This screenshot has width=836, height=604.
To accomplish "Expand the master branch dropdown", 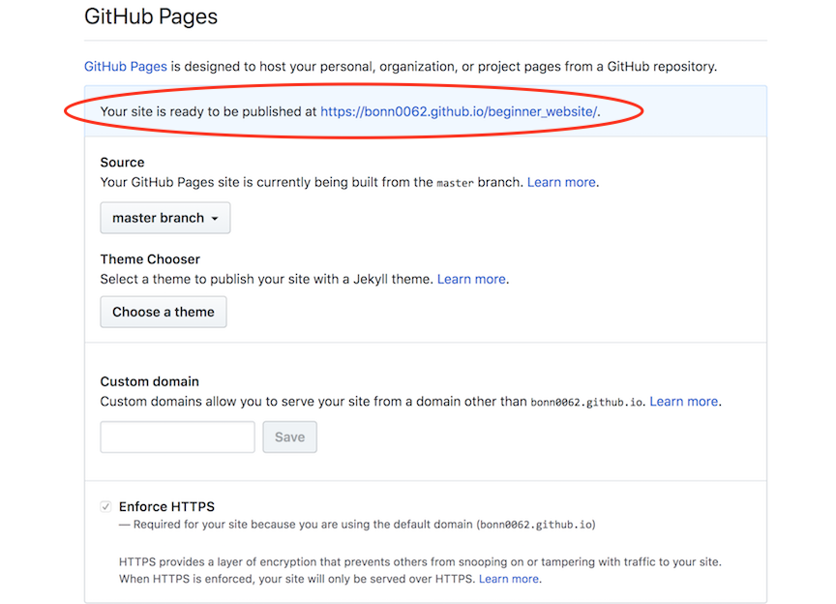I will coord(164,218).
